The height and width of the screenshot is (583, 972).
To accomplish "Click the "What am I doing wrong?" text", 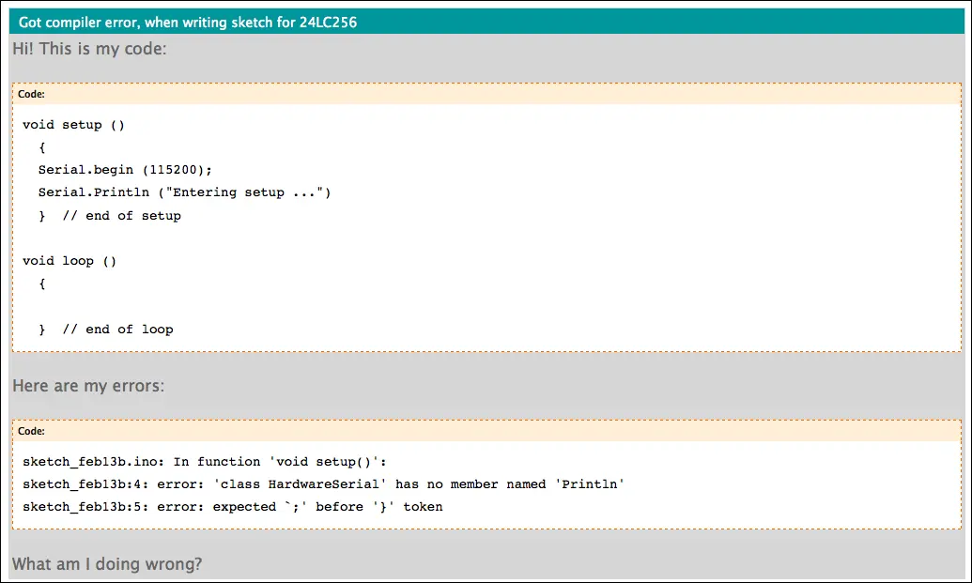I will 106,564.
